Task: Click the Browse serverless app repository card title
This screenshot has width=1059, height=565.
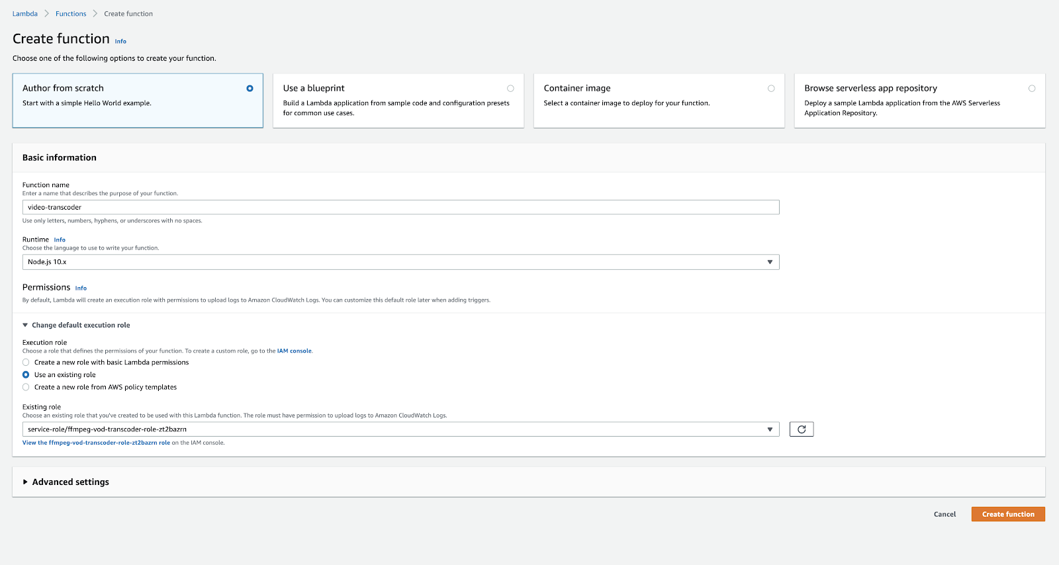Action: (x=870, y=88)
